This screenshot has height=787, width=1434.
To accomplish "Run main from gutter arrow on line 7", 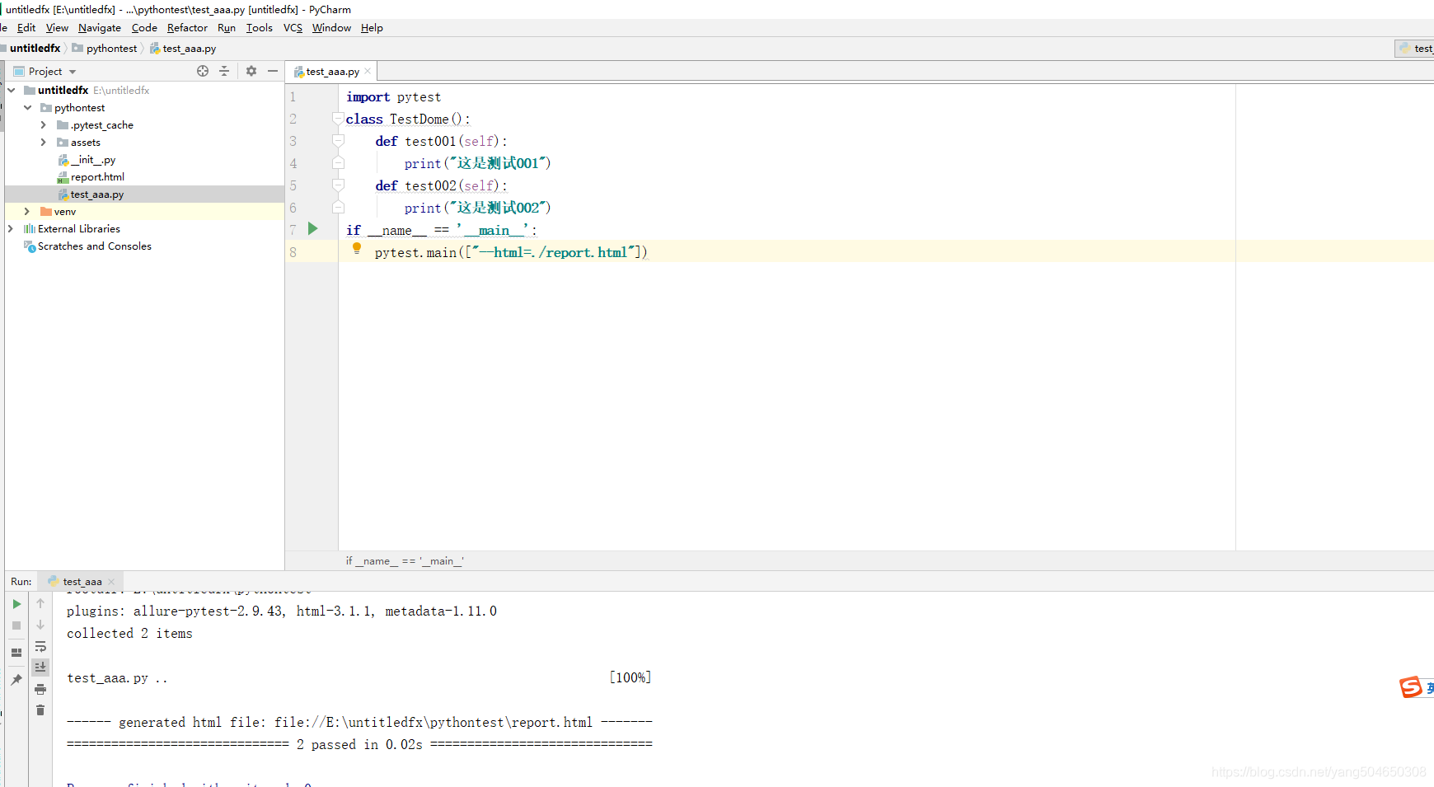I will pos(313,229).
